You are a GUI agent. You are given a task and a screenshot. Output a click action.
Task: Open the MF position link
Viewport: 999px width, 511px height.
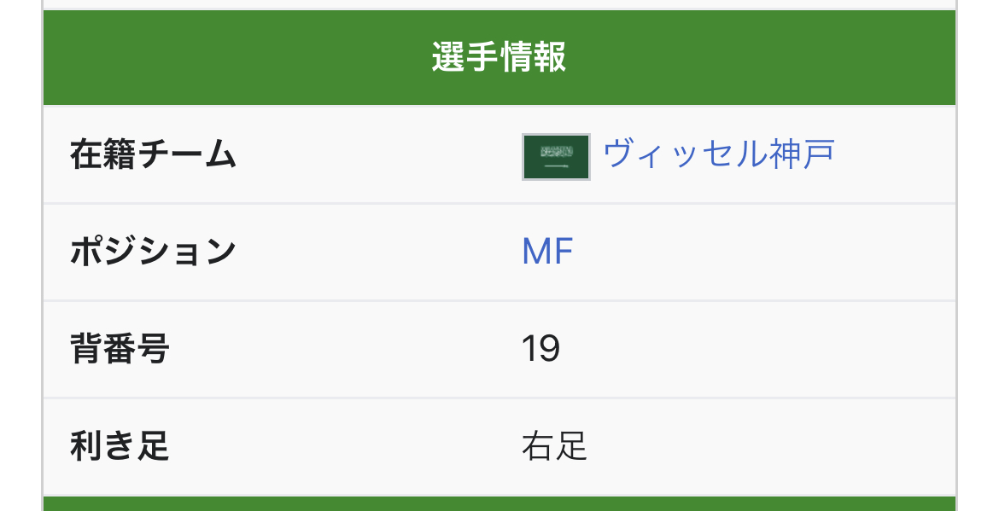tap(547, 252)
